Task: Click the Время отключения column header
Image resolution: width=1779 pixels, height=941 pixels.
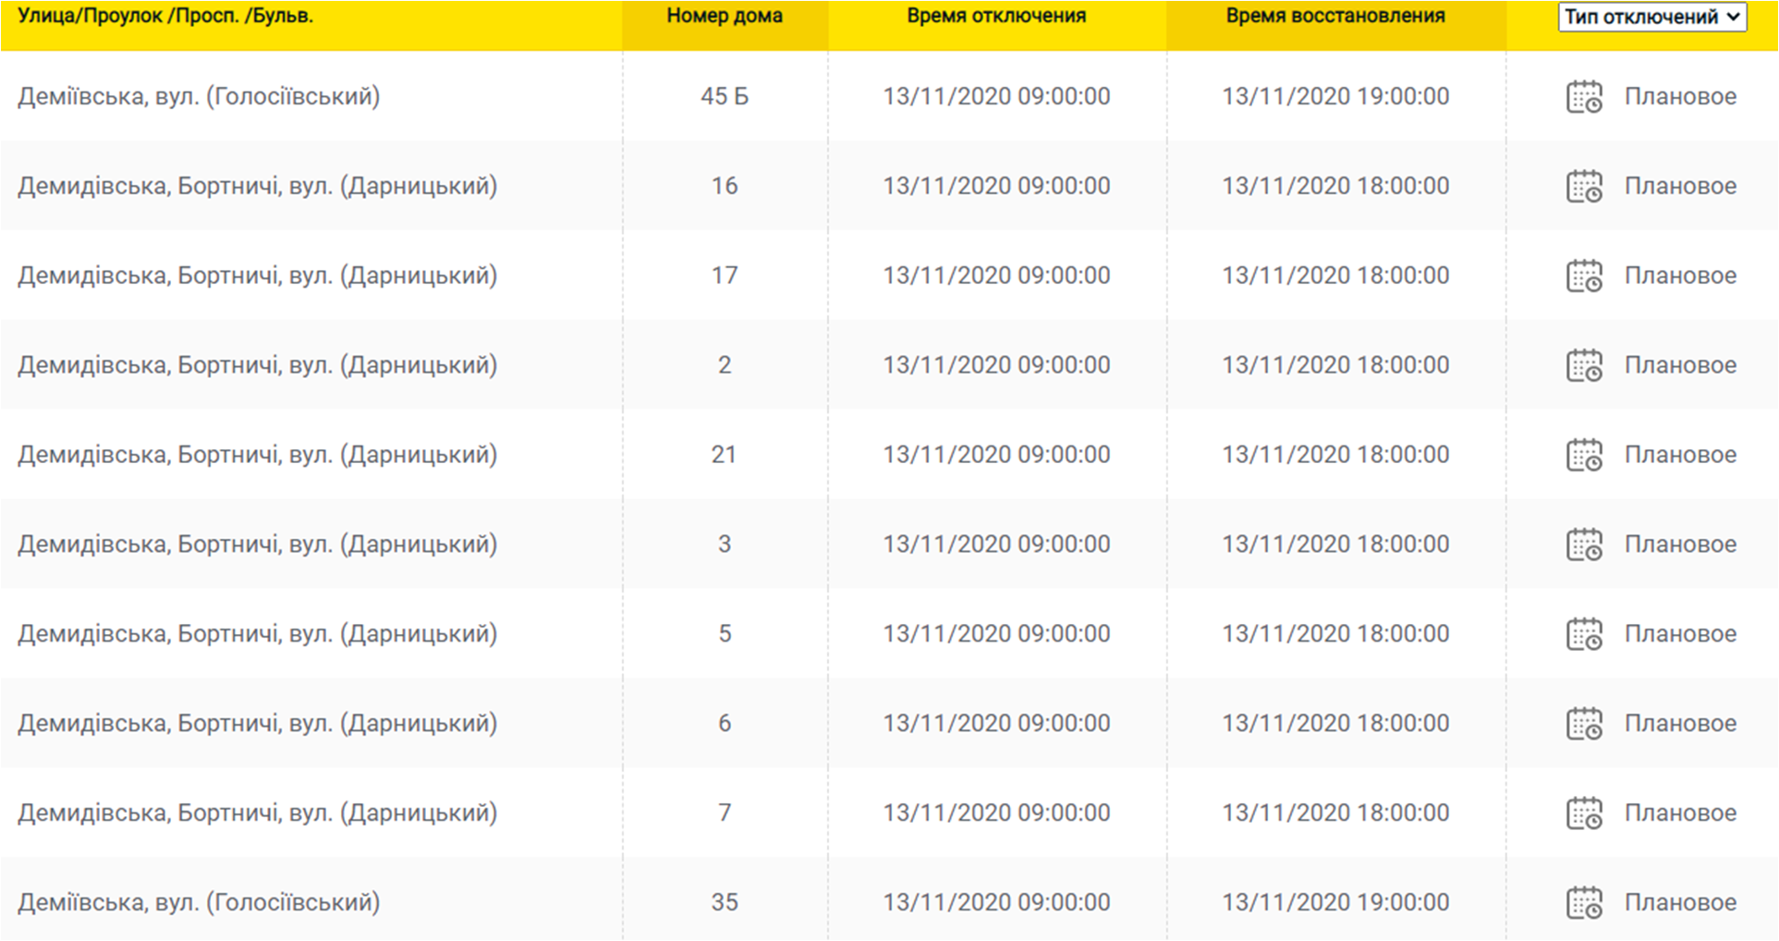Action: click(996, 17)
